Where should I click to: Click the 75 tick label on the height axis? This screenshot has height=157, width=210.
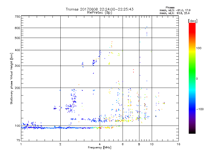tap(18, 141)
